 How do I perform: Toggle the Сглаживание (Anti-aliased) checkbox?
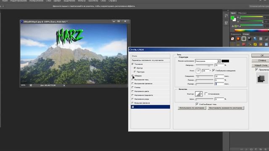[206, 94]
